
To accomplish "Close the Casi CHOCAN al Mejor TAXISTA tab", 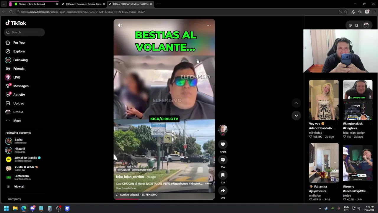I will click(x=151, y=4).
